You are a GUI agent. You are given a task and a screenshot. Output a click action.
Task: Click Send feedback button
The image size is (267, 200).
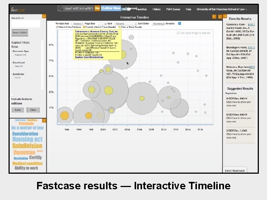(235, 170)
